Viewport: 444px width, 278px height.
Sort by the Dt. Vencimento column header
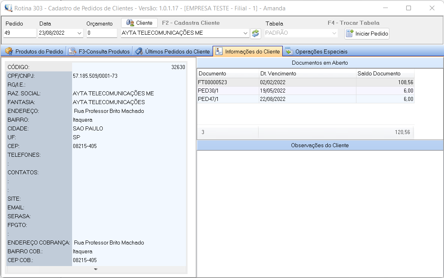click(307, 73)
